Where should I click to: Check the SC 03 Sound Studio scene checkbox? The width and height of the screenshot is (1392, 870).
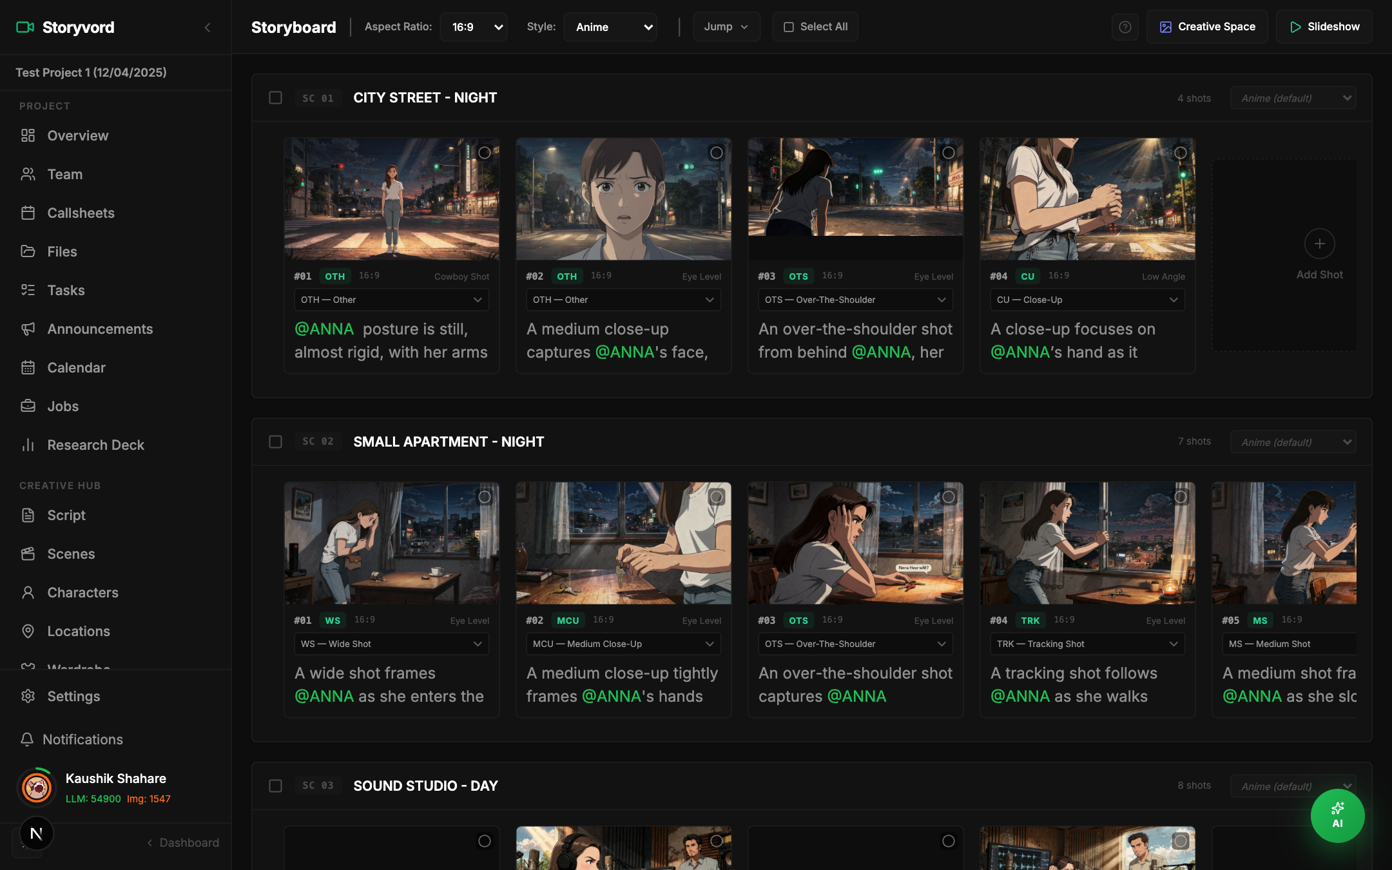point(275,786)
